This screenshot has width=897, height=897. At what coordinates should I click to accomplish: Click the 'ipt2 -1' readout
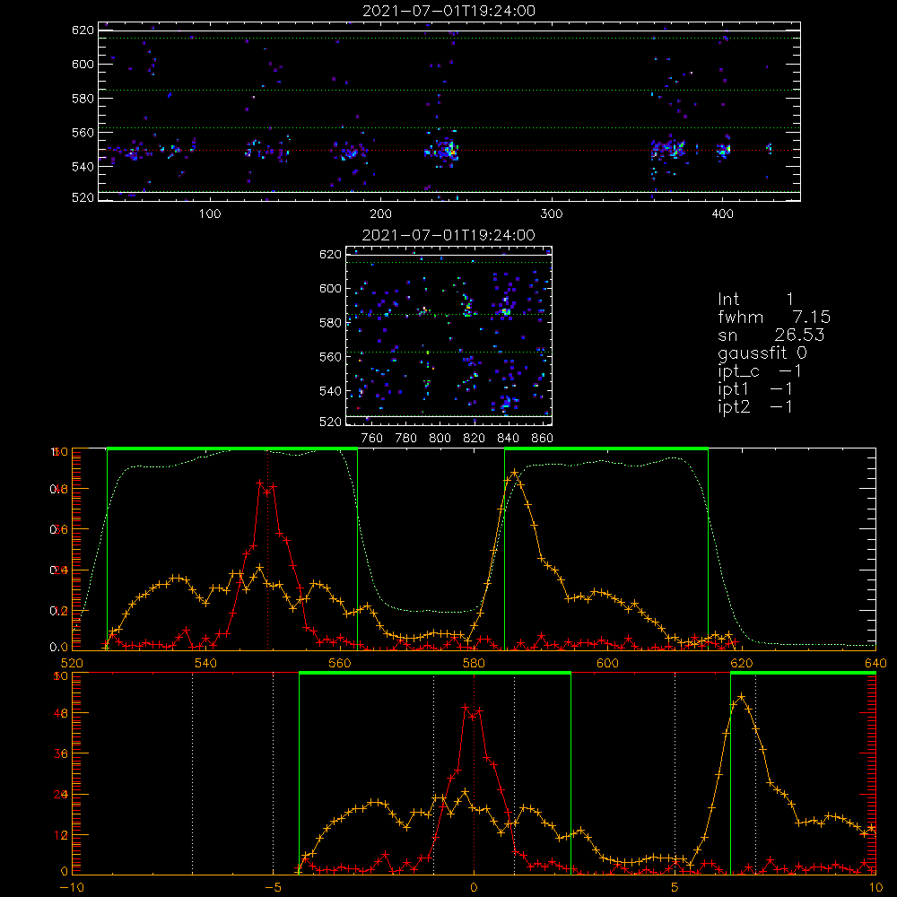755,406
